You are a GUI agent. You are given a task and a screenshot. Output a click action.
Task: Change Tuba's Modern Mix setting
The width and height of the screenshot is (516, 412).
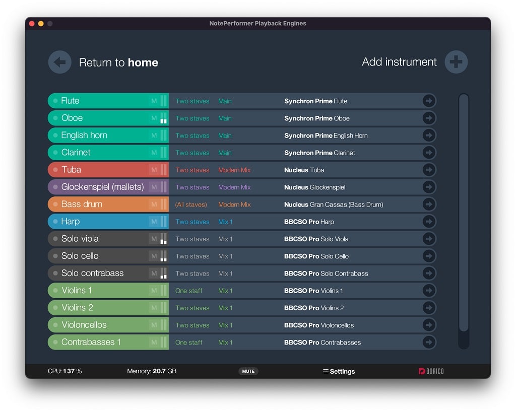(x=234, y=170)
